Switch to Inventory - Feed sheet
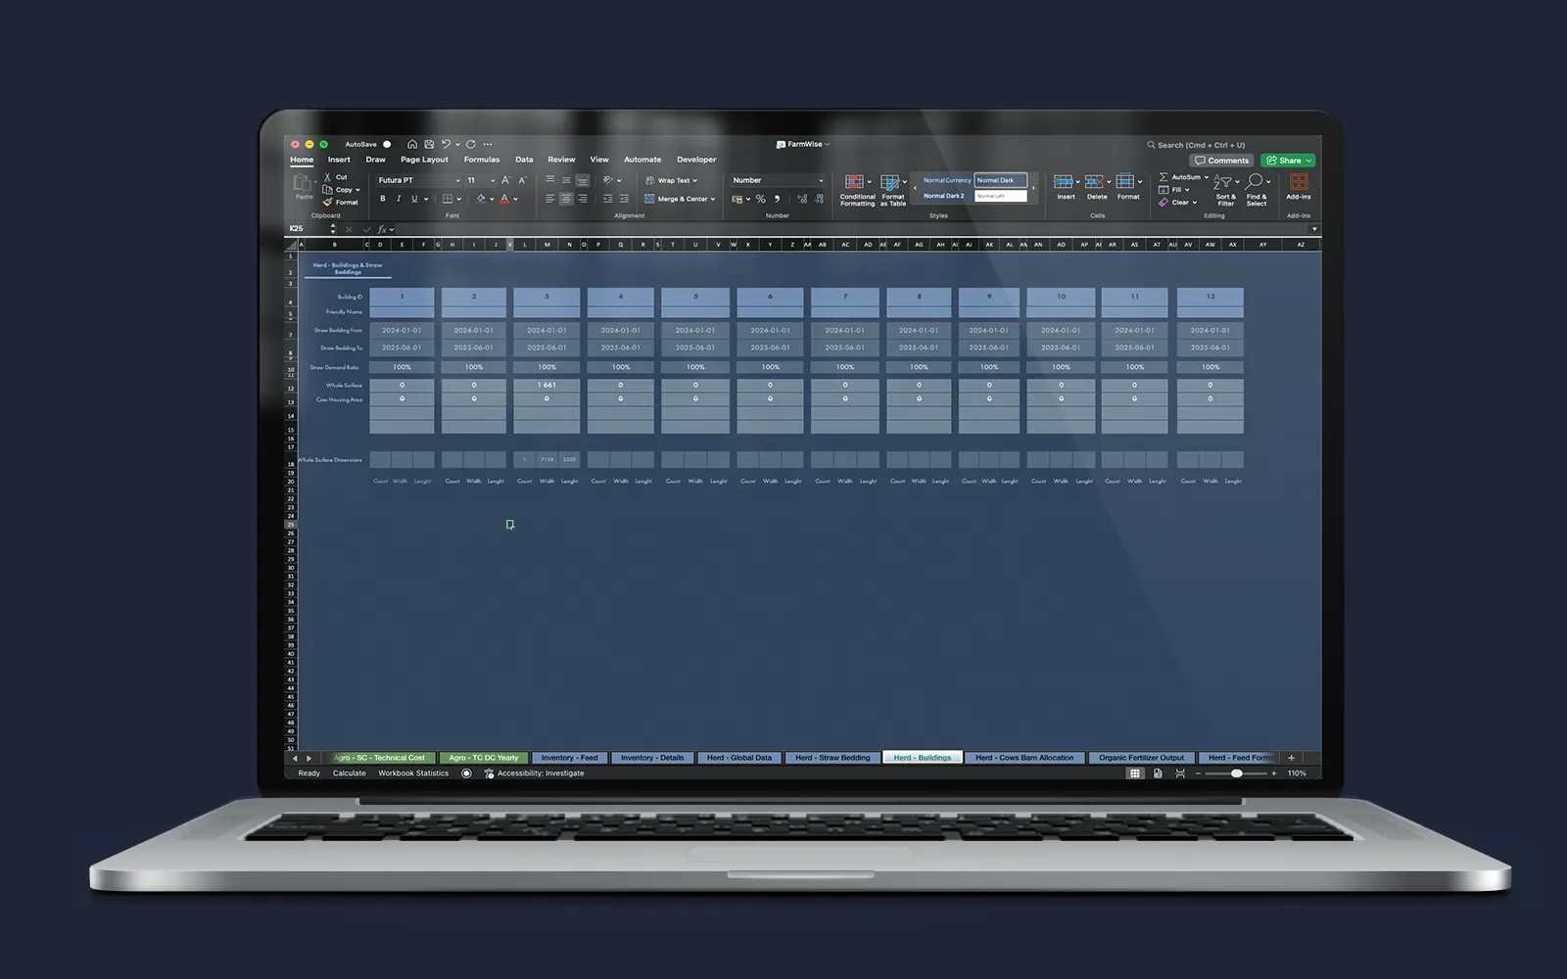Screen dimensions: 1567x979 569,758
